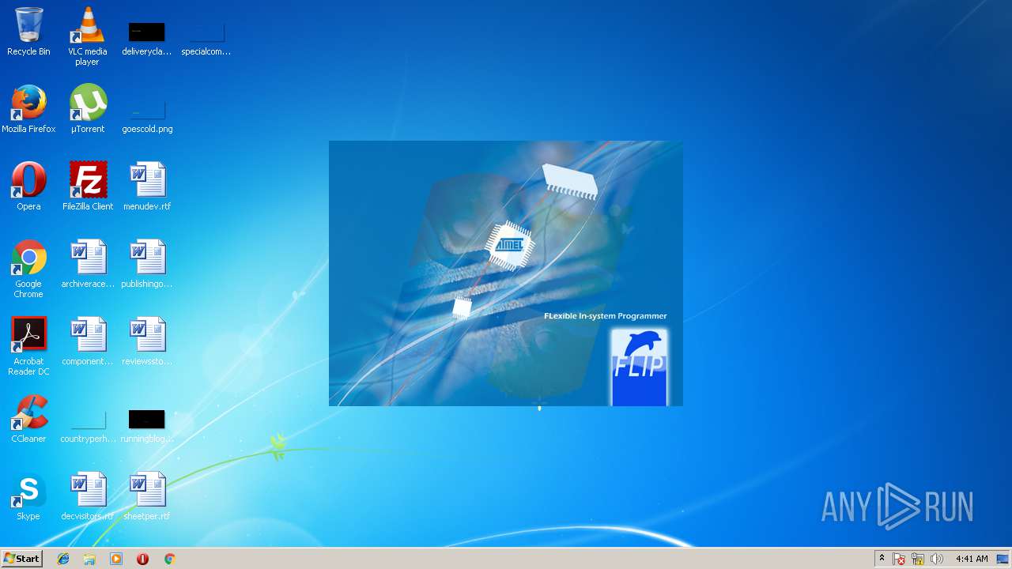Image resolution: width=1012 pixels, height=569 pixels.
Task: Select the deliverycla... desktop file
Action: pos(146,40)
